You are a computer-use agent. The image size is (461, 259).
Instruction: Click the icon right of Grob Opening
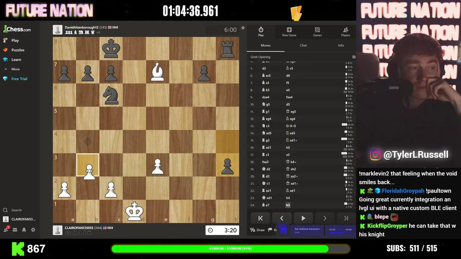coord(354,57)
